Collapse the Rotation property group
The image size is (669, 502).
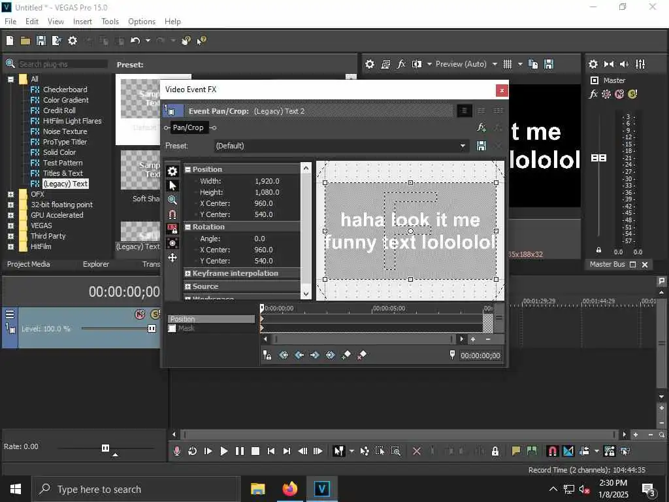click(x=188, y=227)
